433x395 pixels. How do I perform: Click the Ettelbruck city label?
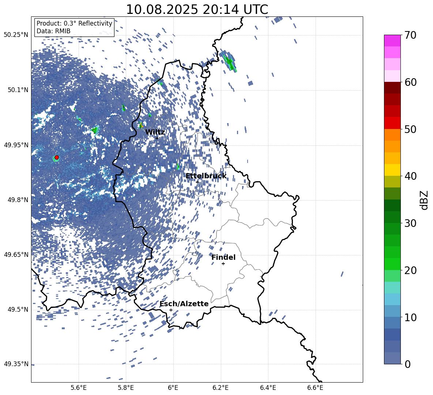click(206, 176)
